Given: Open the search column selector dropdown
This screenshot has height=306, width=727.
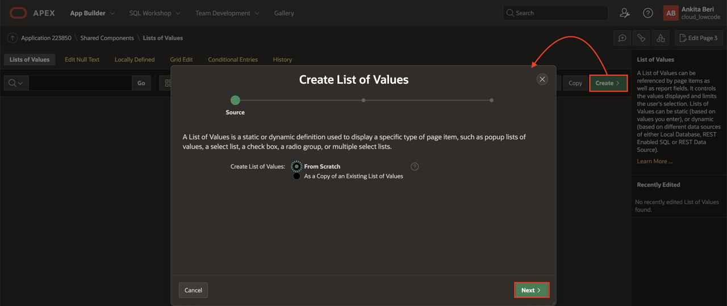Looking at the screenshot, I should 16,83.
